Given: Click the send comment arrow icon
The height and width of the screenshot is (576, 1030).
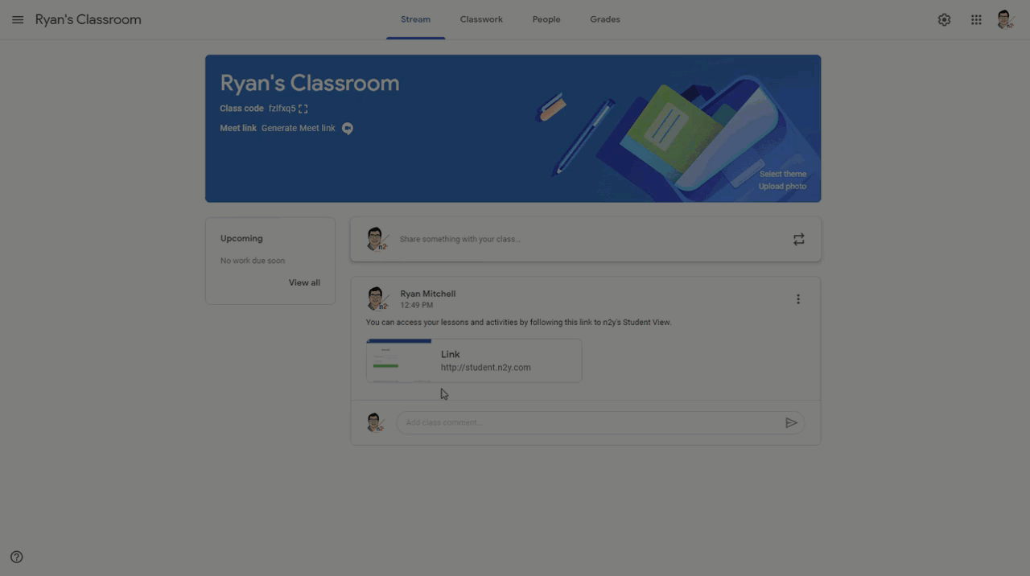Looking at the screenshot, I should 791,422.
